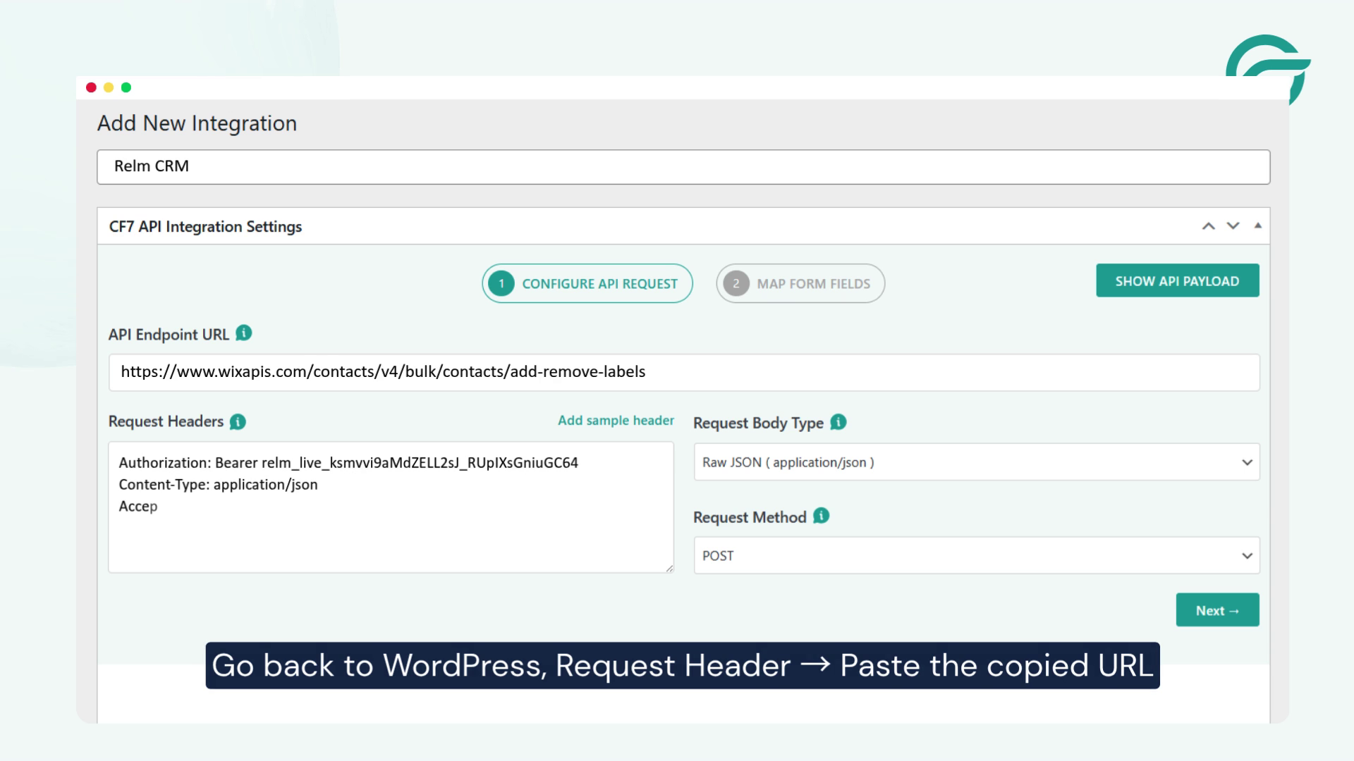Click the Request Body Type info icon
This screenshot has height=761, width=1354.
(838, 422)
